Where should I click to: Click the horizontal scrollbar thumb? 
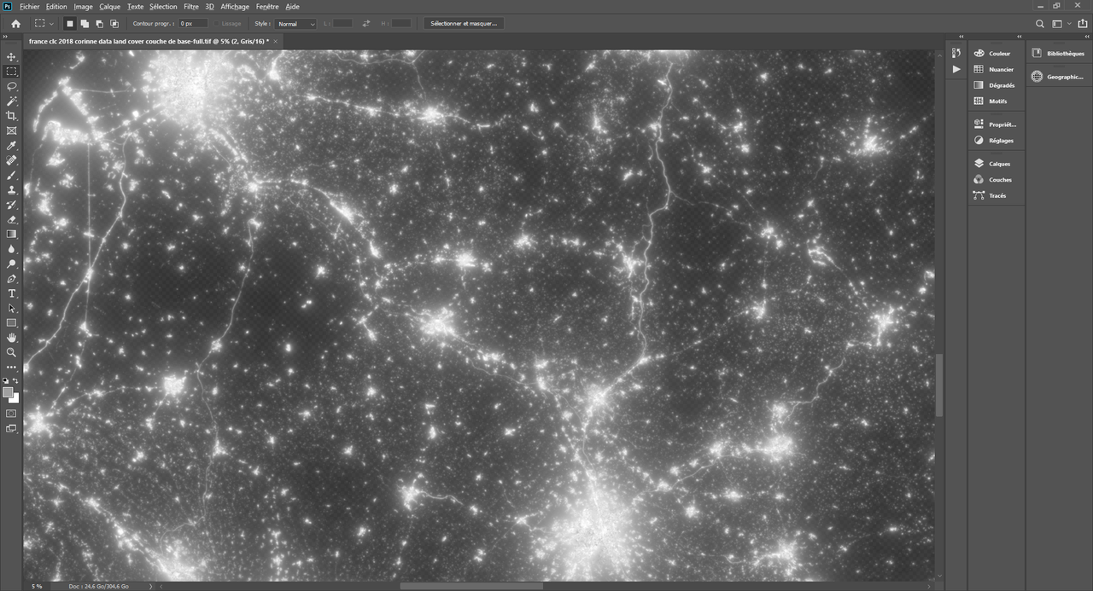pos(471,586)
